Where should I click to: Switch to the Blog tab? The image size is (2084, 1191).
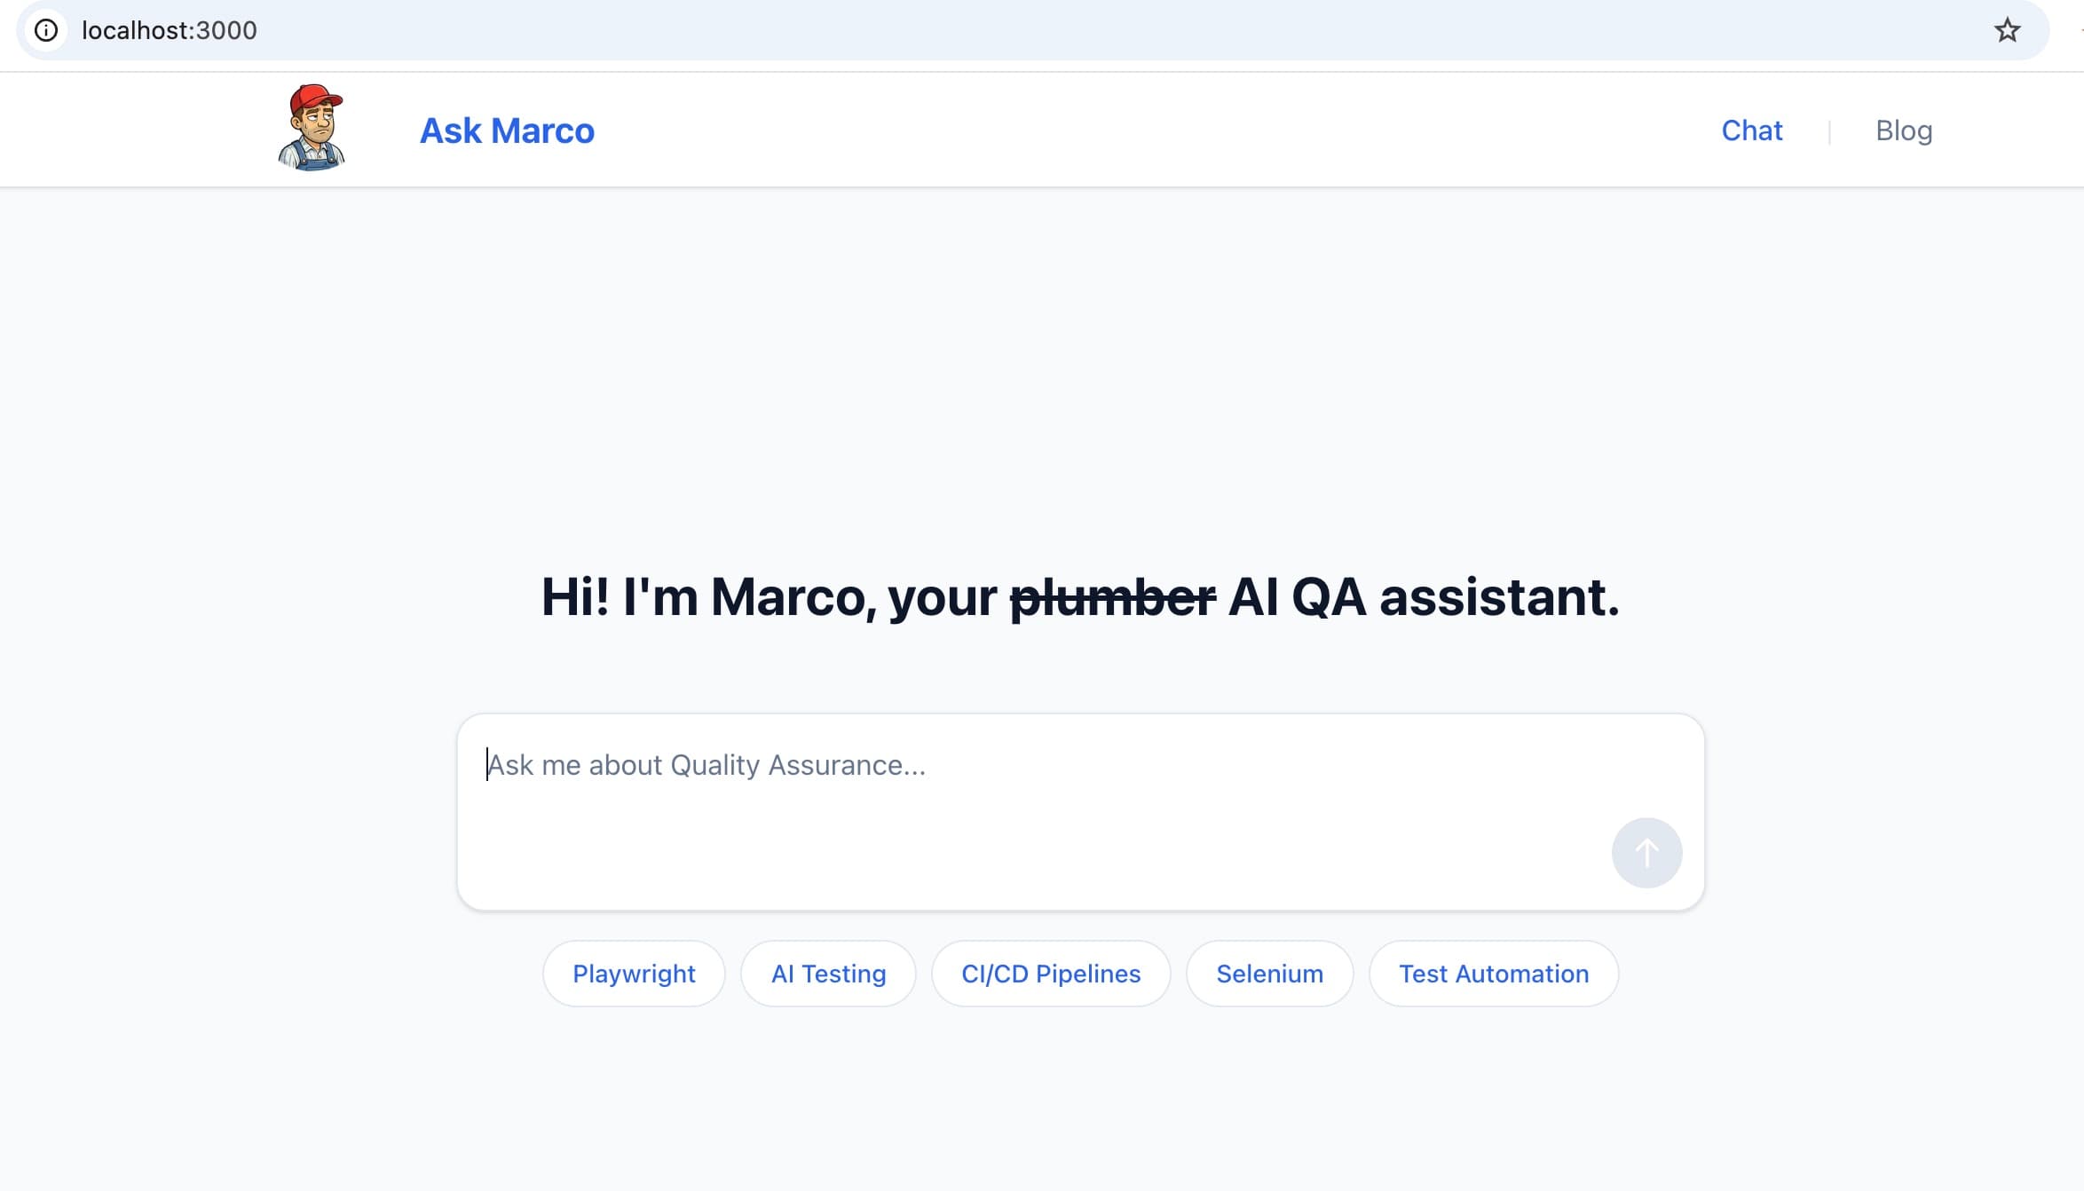click(1903, 130)
